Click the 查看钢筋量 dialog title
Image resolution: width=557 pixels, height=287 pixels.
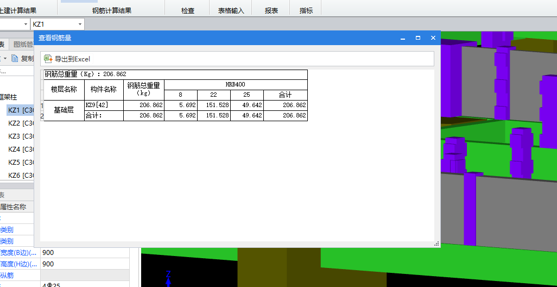55,38
